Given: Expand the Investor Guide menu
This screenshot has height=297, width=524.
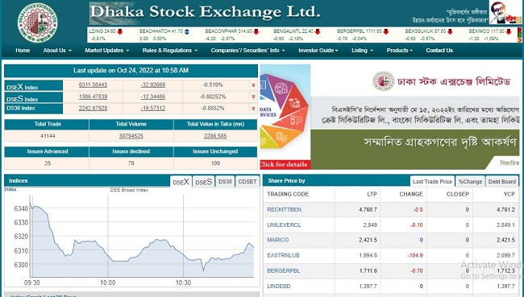Looking at the screenshot, I should pyautogui.click(x=318, y=51).
